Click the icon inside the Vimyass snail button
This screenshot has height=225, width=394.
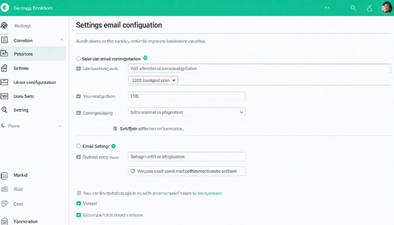[133, 171]
